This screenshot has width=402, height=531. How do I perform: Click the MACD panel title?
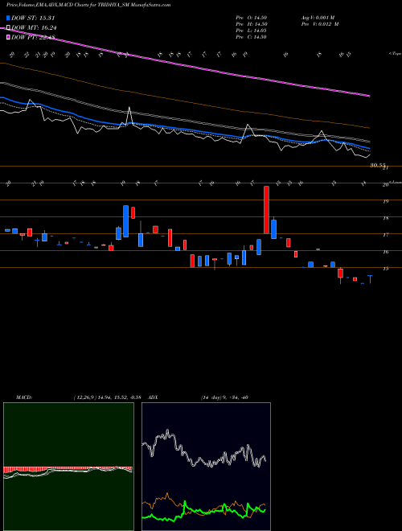click(24, 397)
